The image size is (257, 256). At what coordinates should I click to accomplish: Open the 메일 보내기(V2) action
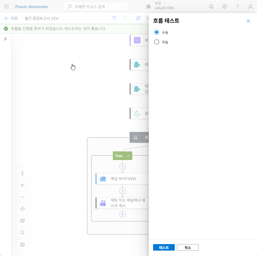pyautogui.click(x=122, y=179)
